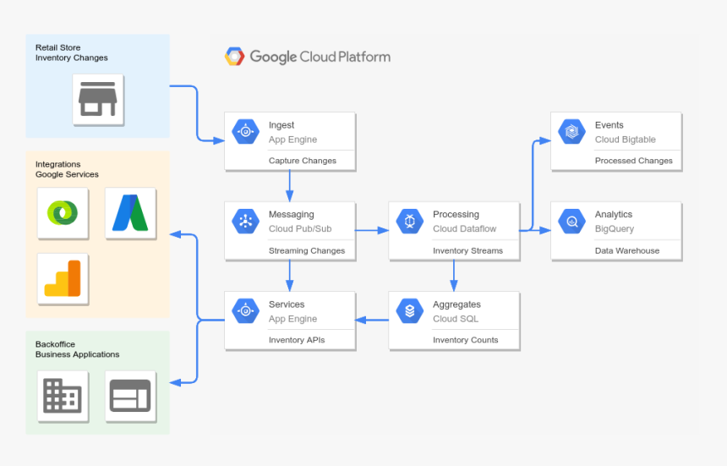This screenshot has height=466, width=727.
Task: Select the "Aggregates" title text
Action: click(x=456, y=304)
